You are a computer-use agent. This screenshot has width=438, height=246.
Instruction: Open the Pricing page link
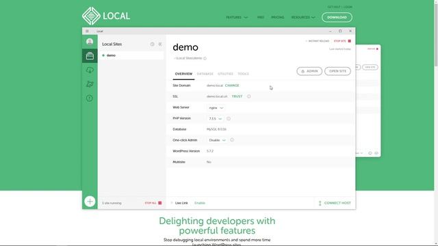(277, 17)
